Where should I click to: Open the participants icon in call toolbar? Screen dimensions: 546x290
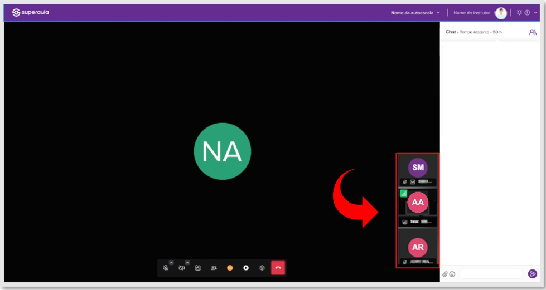(x=214, y=268)
